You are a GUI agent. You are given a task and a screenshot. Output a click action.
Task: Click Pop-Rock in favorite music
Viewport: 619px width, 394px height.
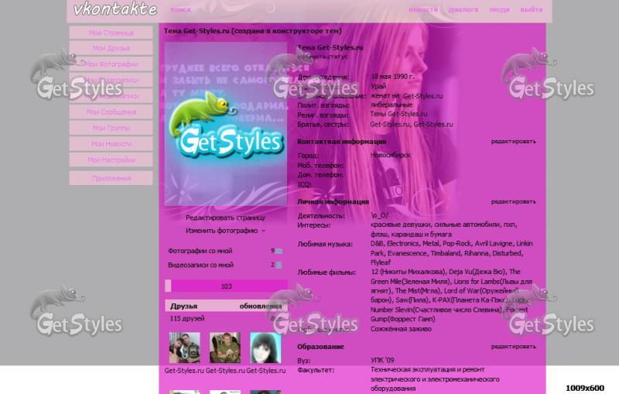[x=457, y=244]
